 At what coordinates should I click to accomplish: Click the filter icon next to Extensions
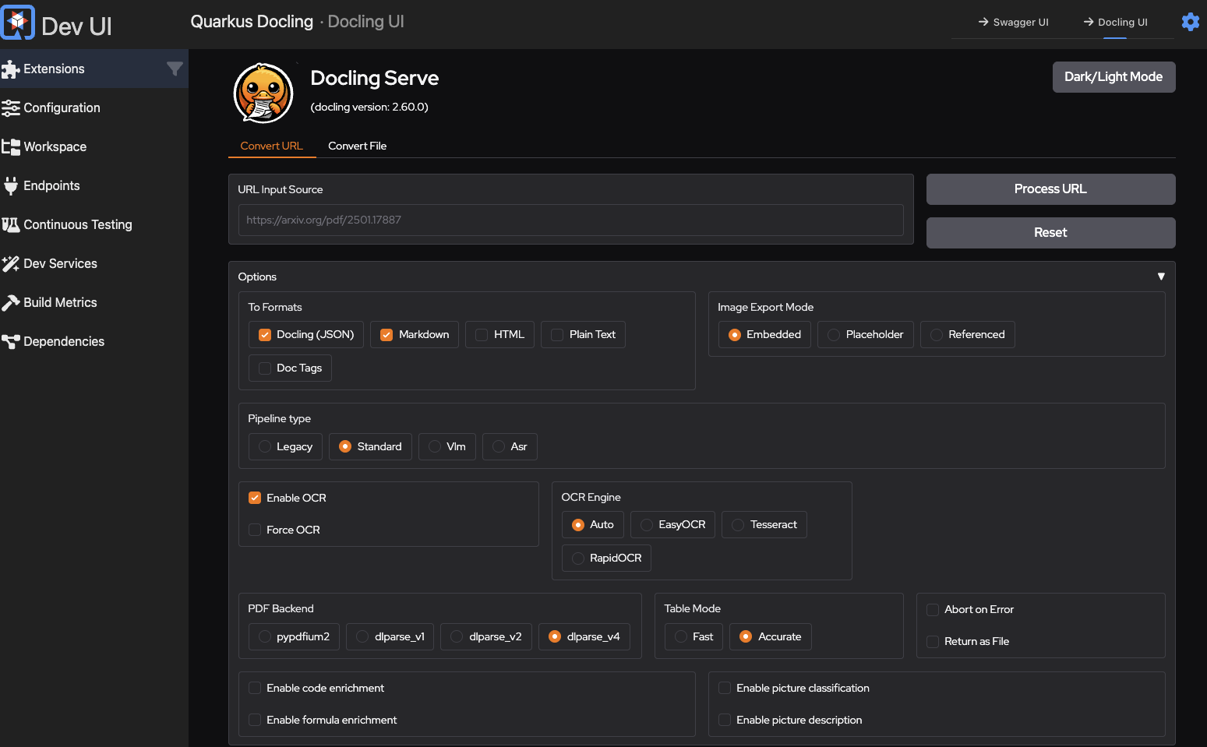pyautogui.click(x=175, y=69)
